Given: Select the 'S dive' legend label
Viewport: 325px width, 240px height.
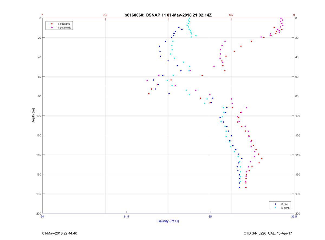Looking at the screenshot, I should [285, 204].
